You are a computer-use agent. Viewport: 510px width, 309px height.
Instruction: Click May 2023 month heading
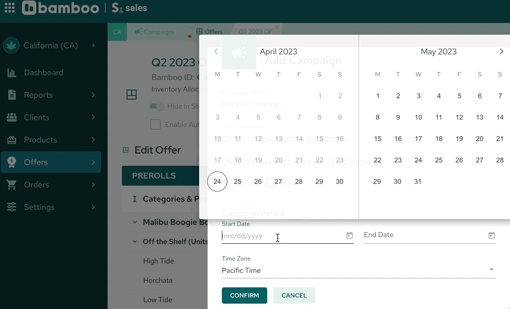439,51
